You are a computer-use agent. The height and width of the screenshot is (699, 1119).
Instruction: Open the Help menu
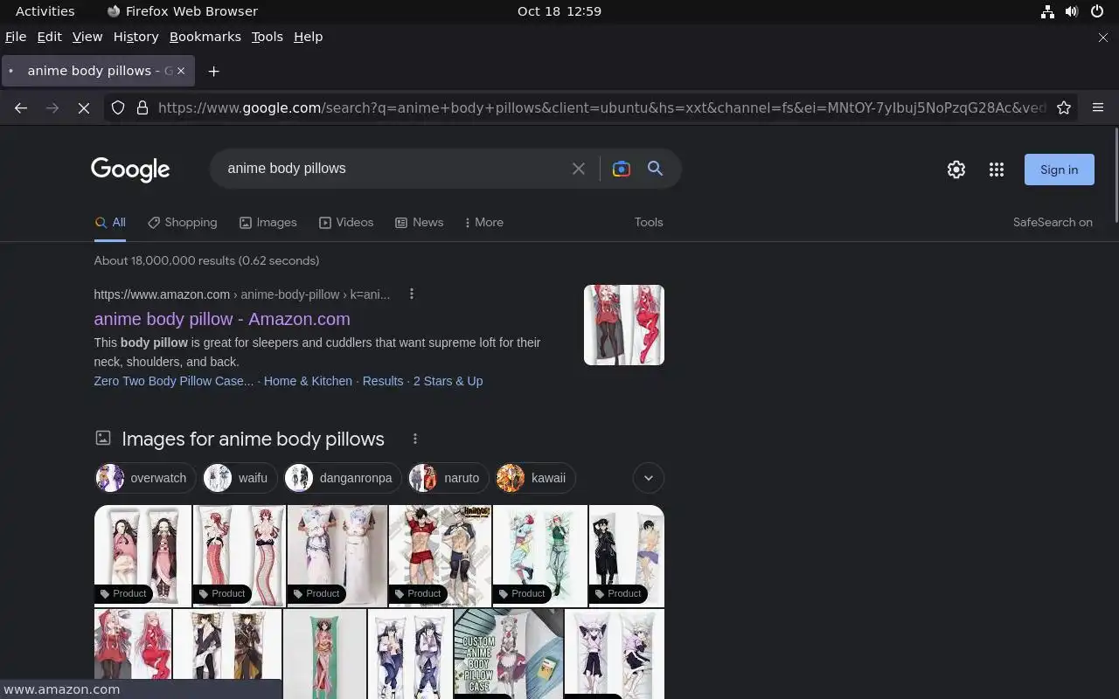pyautogui.click(x=309, y=37)
